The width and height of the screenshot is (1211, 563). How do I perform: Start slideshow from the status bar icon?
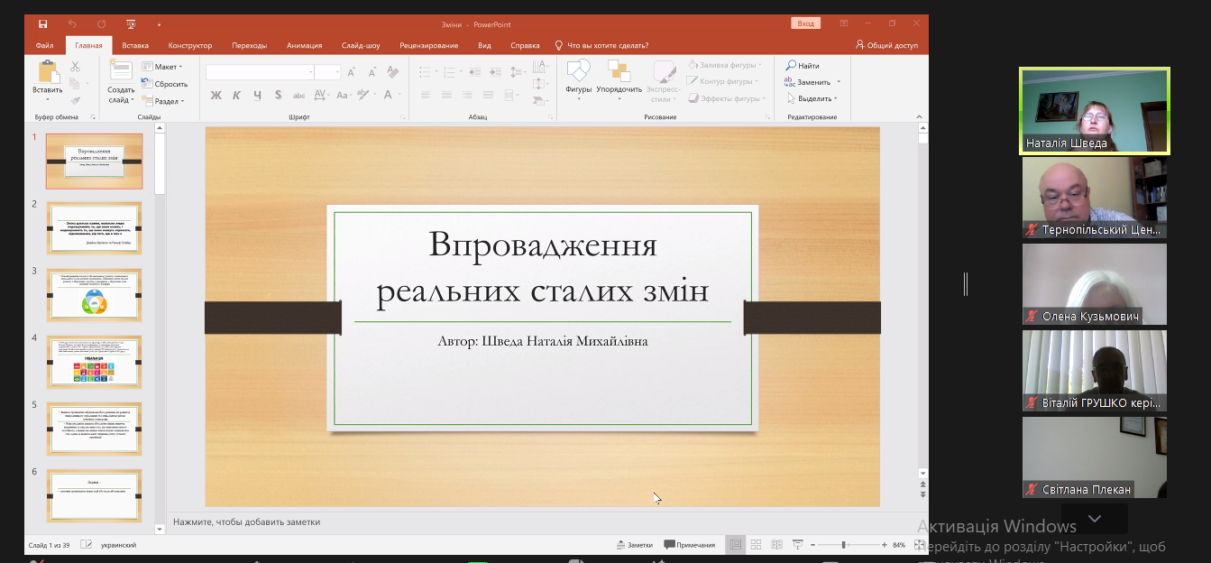coord(798,545)
